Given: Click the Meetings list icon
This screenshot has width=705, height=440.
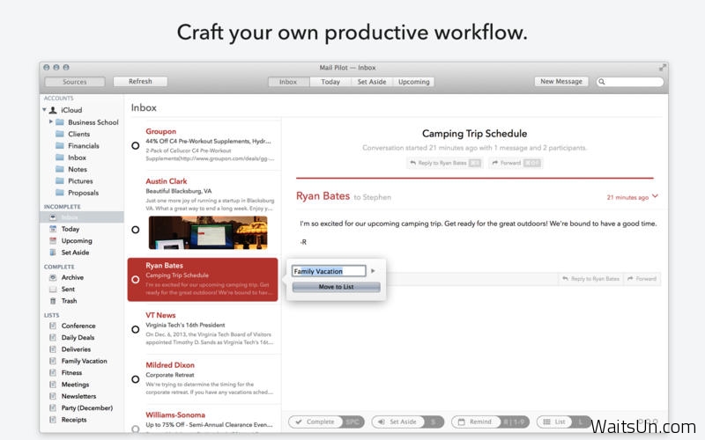Looking at the screenshot, I should (53, 385).
